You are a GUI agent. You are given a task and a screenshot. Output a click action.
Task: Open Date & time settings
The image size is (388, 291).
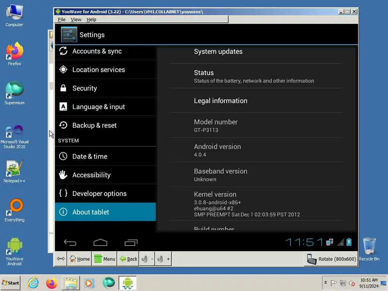(x=106, y=156)
